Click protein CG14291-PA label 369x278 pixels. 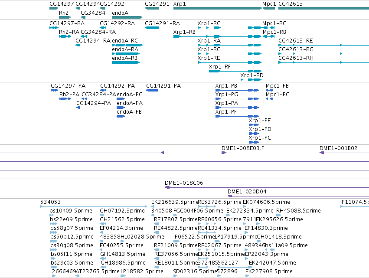click(x=163, y=86)
